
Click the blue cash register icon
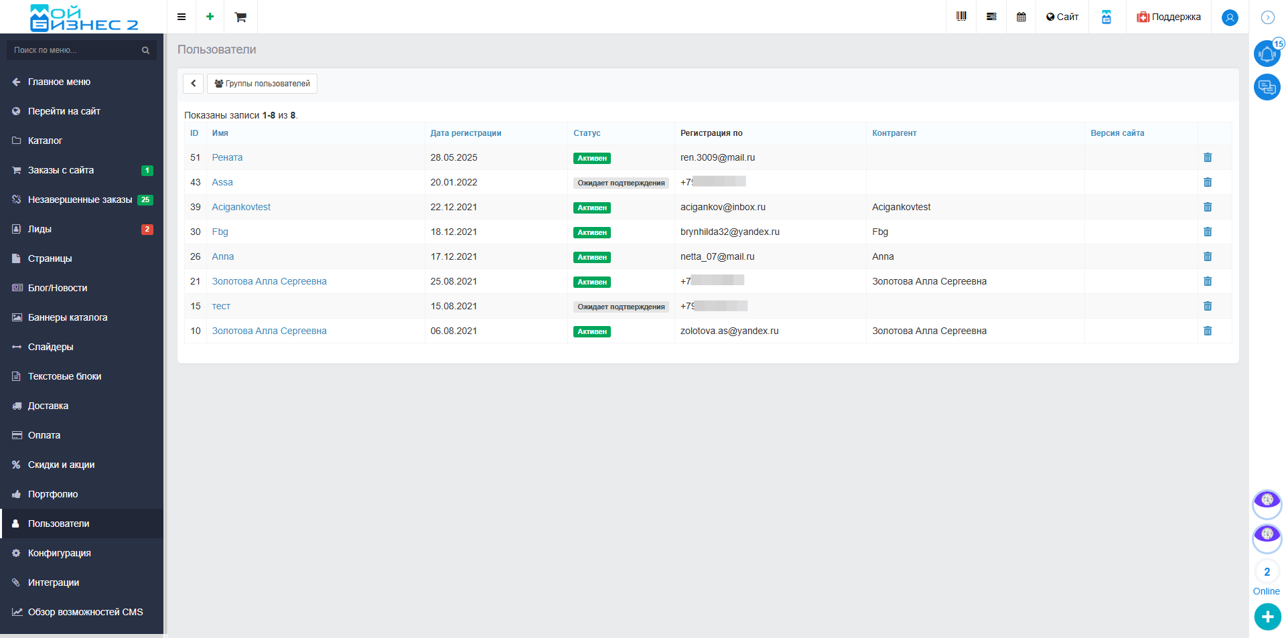coord(1106,17)
